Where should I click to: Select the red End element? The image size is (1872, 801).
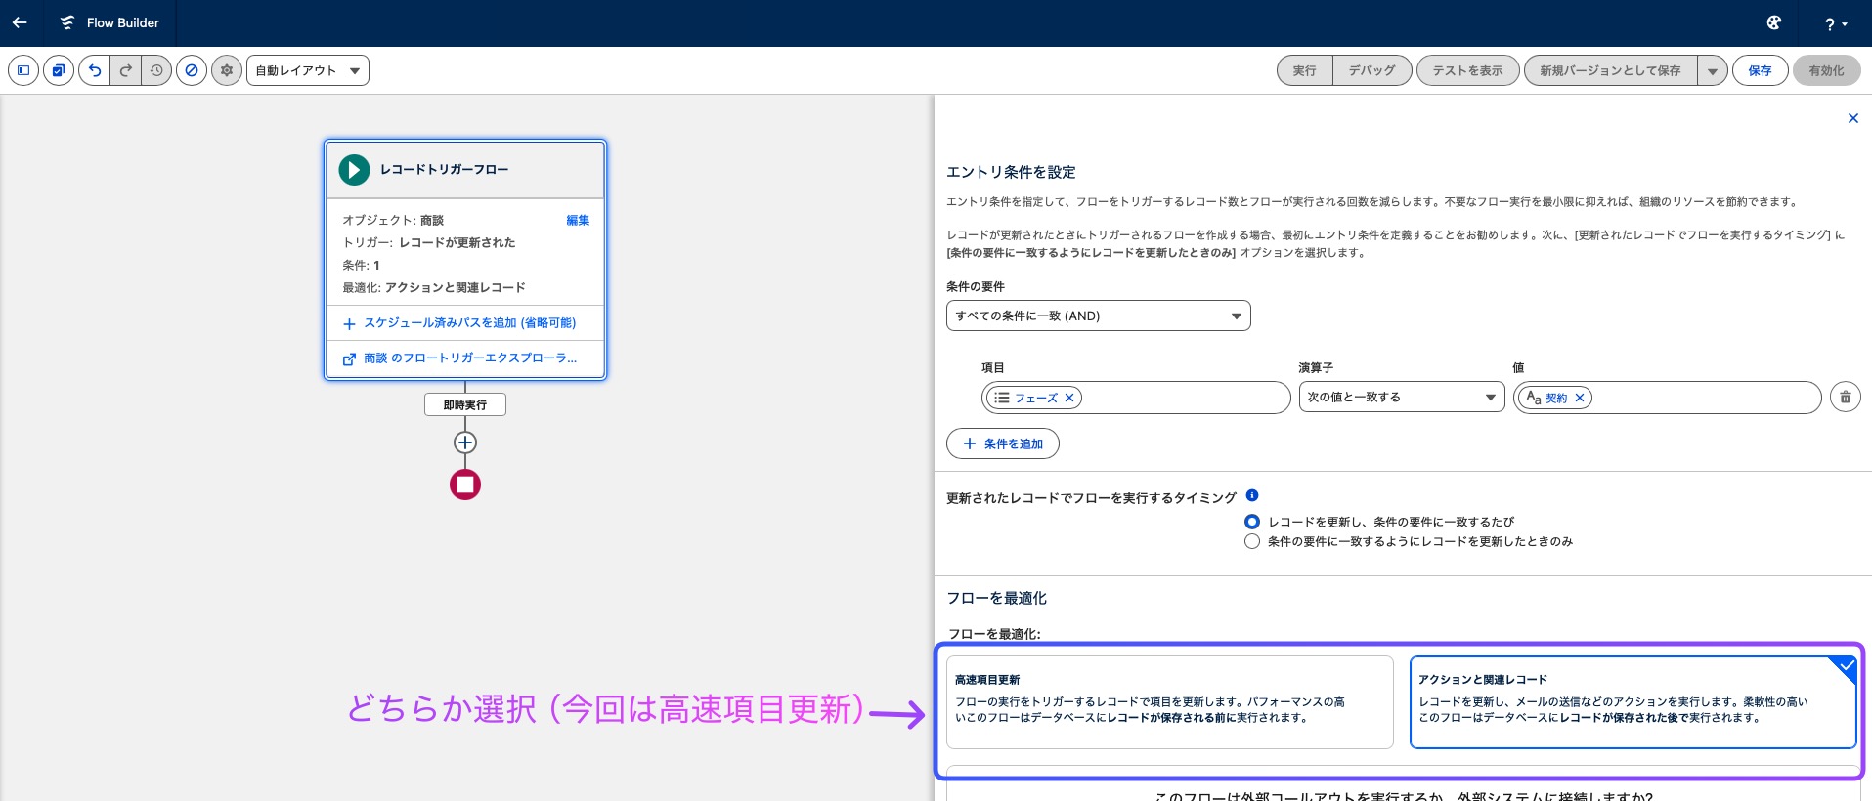[x=465, y=485]
